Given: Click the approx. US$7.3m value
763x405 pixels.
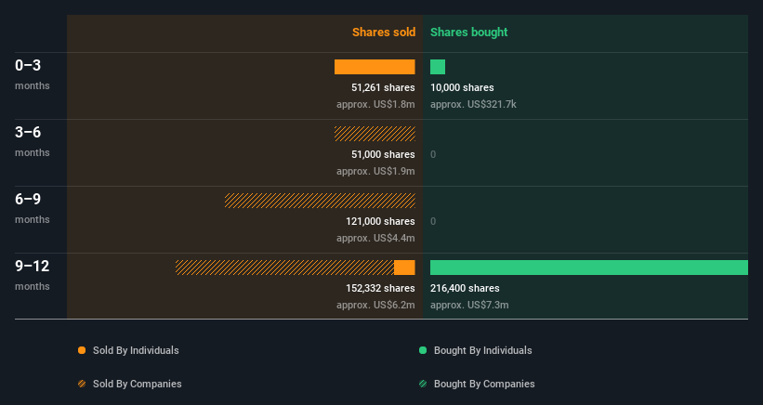Looking at the screenshot, I should (x=469, y=305).
